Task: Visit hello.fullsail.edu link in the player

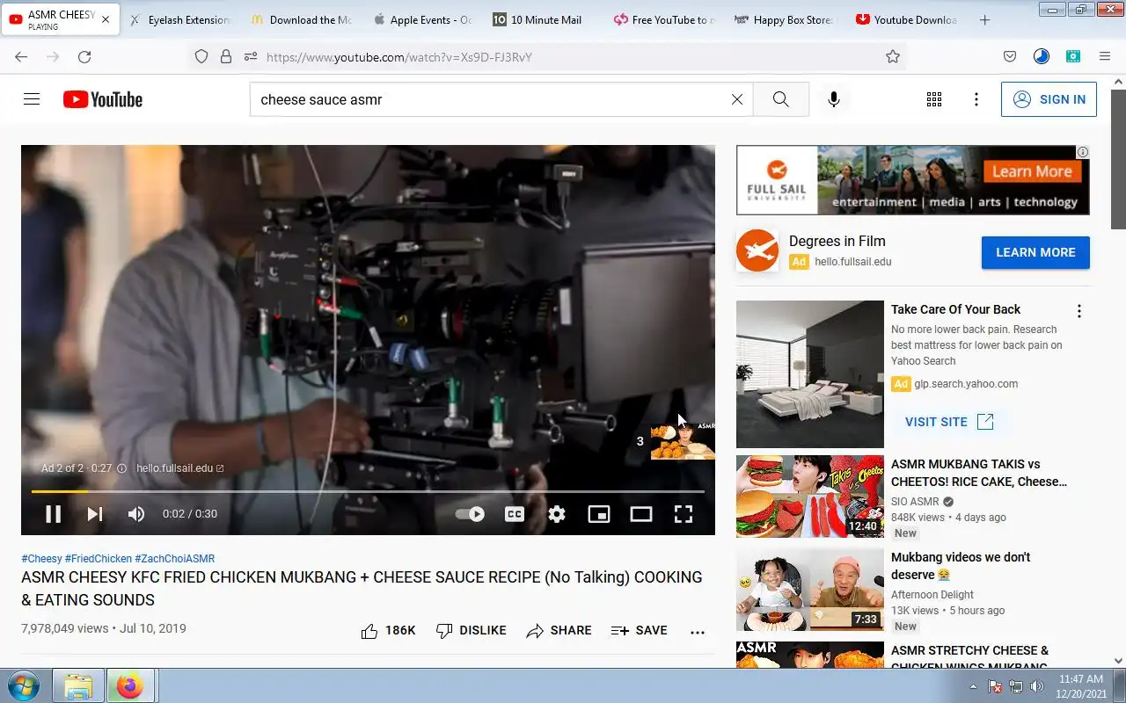Action: [179, 468]
